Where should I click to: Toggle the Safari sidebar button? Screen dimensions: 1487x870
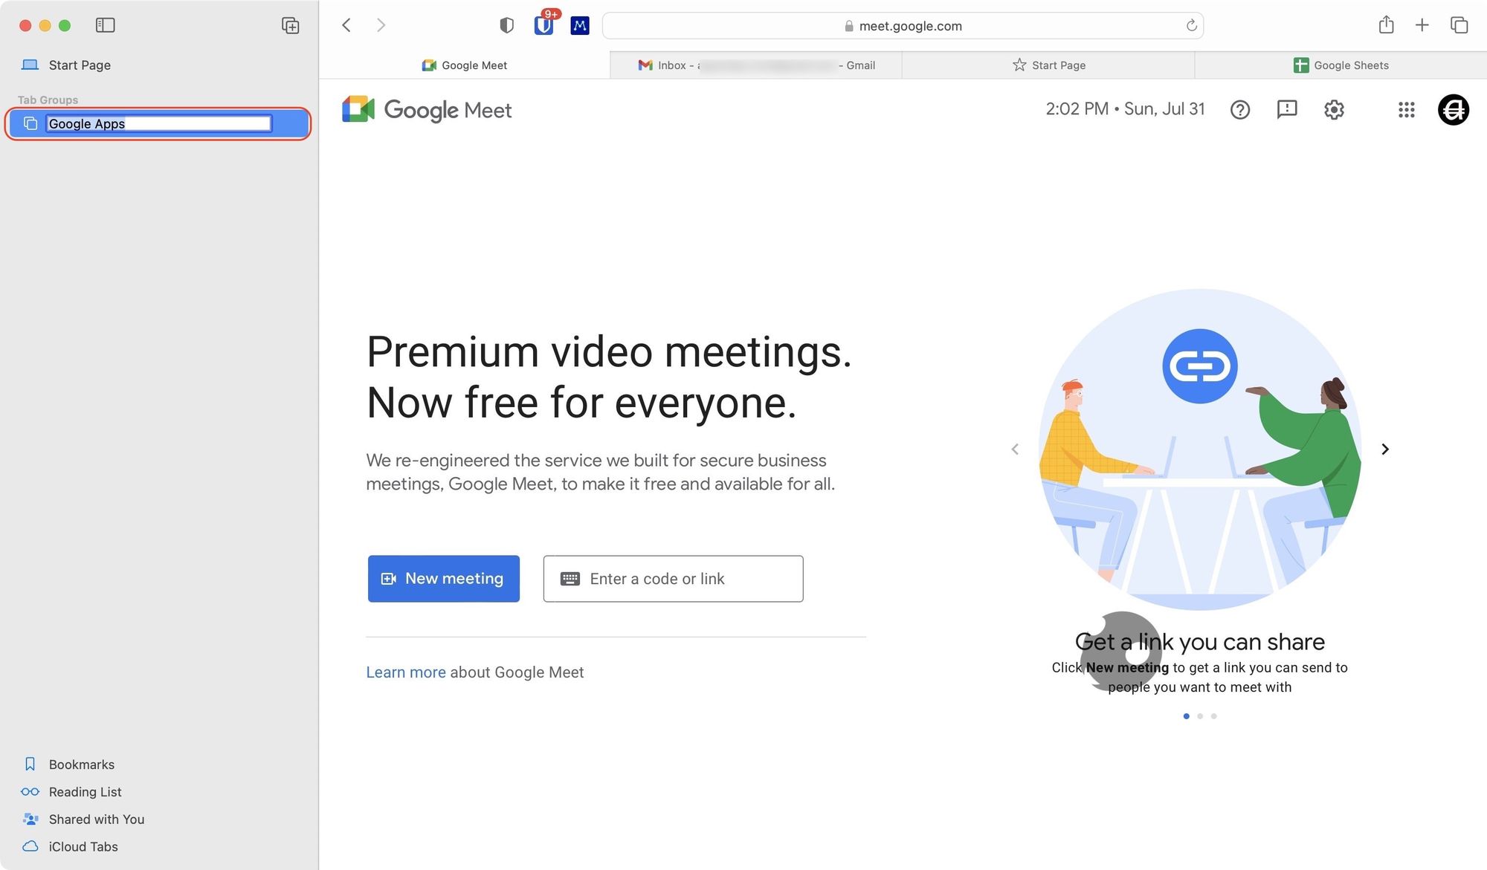(x=105, y=25)
